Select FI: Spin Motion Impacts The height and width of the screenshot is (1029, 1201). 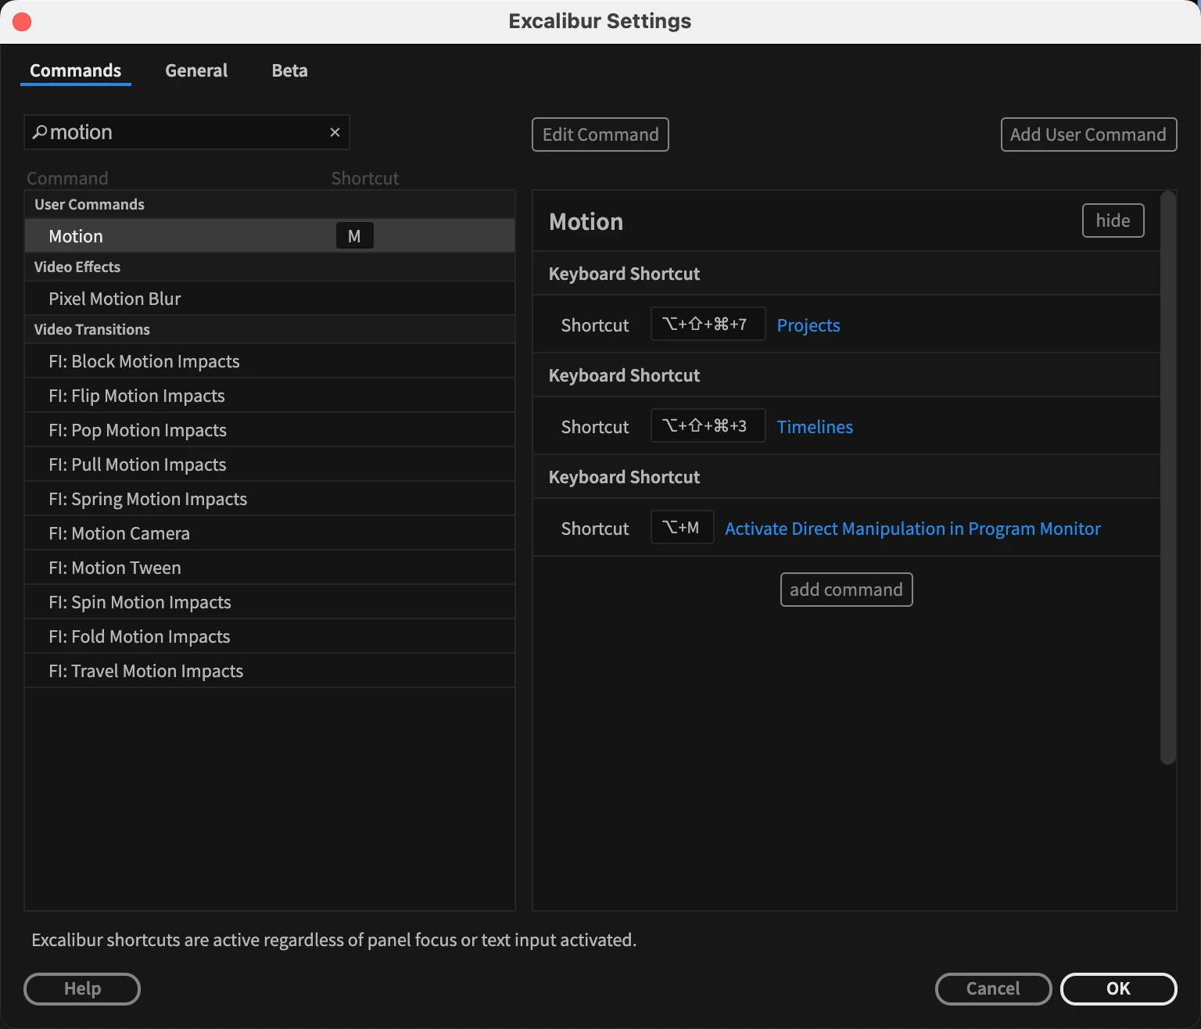pos(270,602)
